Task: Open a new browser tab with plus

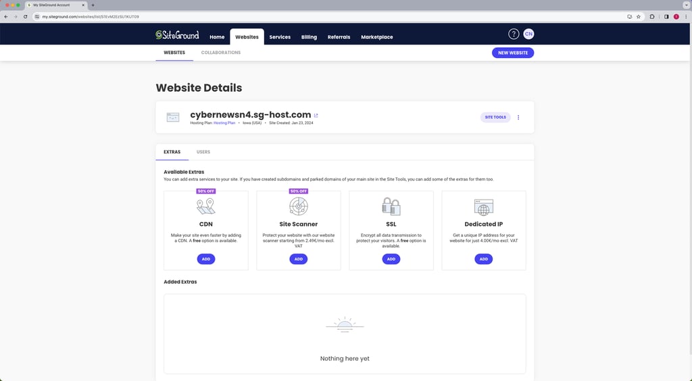Action: (x=93, y=5)
